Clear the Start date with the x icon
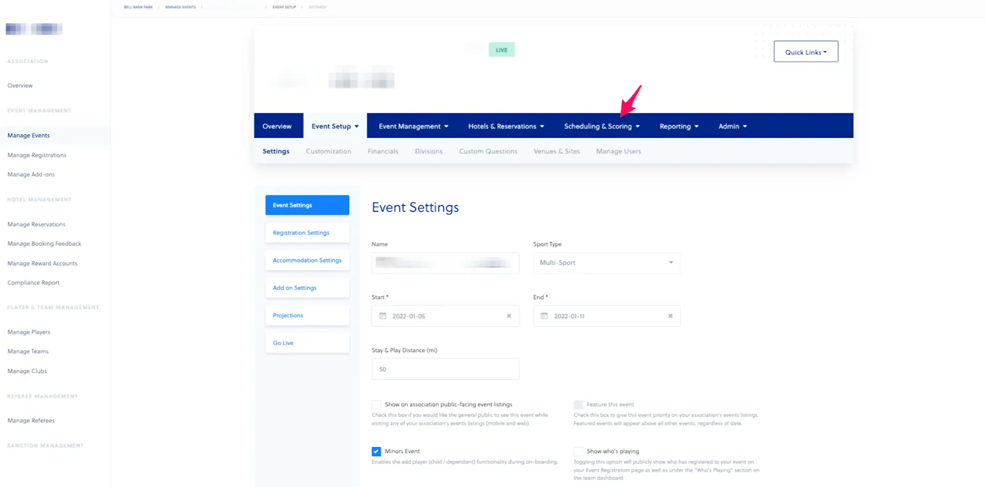Screen dimensions: 985x487 509,316
